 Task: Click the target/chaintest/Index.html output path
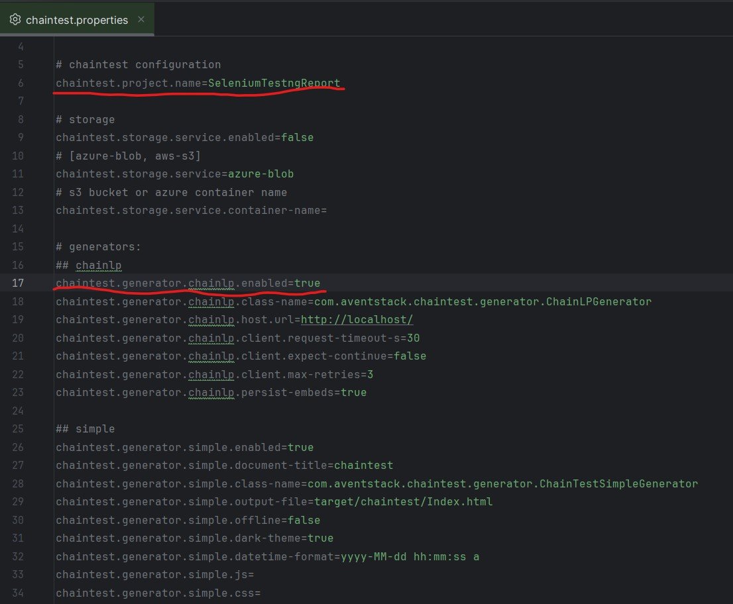click(403, 502)
